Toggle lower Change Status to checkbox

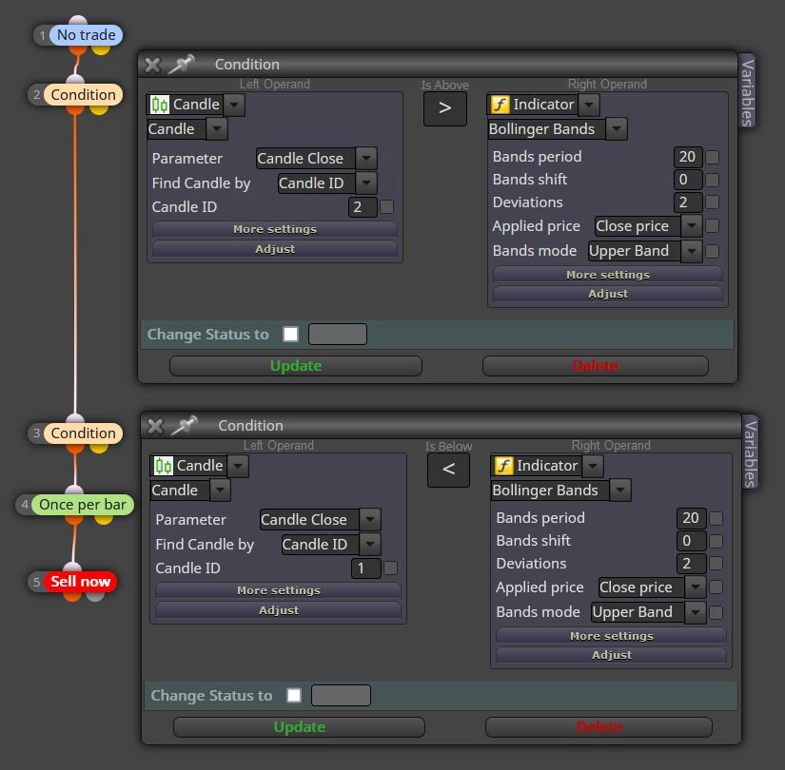294,695
